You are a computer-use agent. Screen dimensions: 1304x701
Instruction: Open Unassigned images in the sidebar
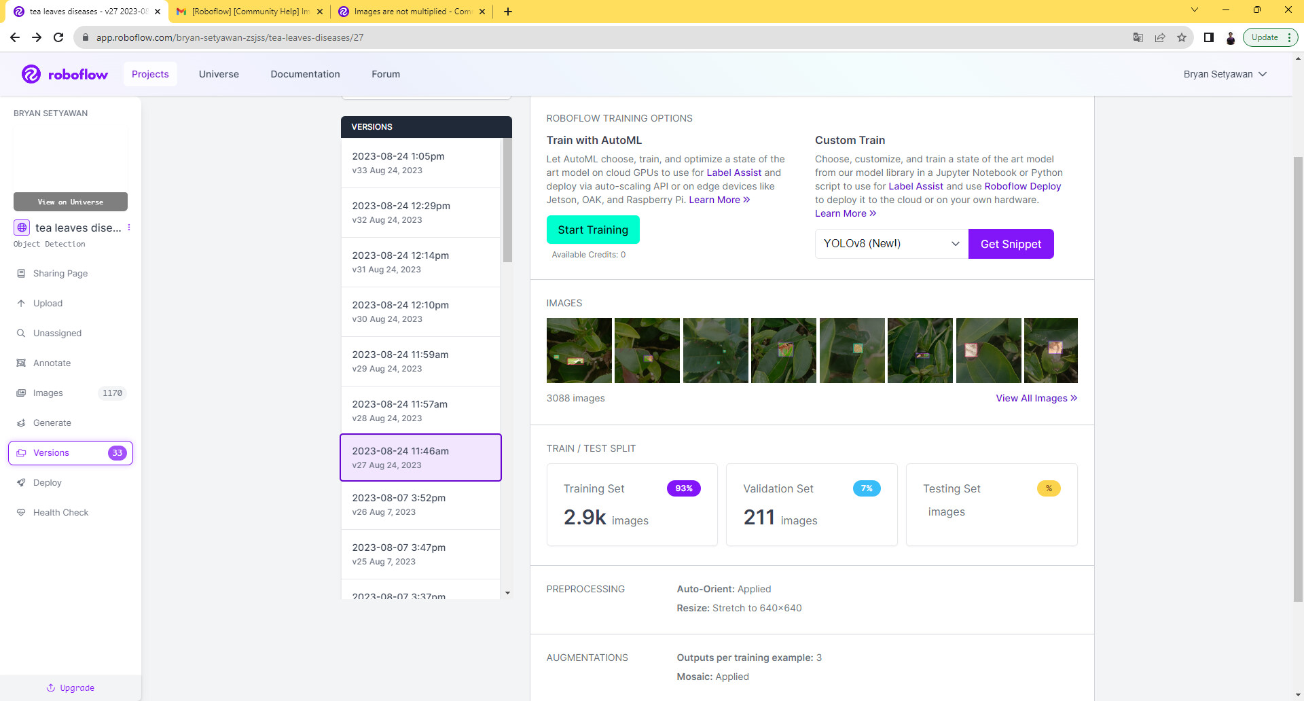[57, 333]
